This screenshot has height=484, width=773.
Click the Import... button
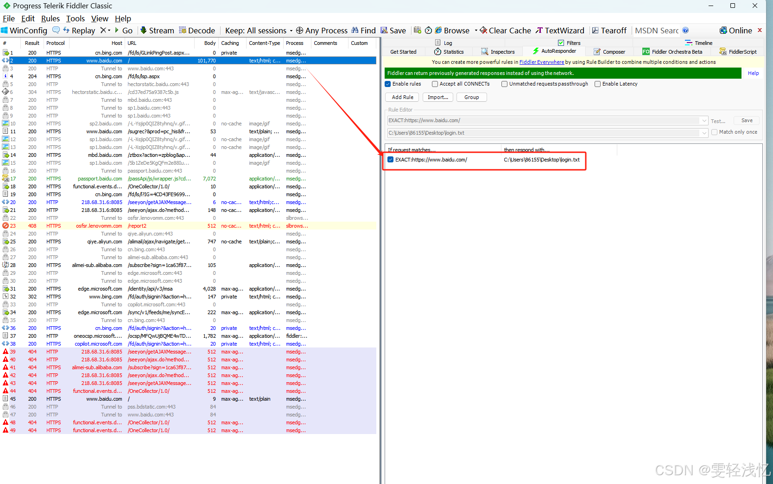tap(438, 97)
